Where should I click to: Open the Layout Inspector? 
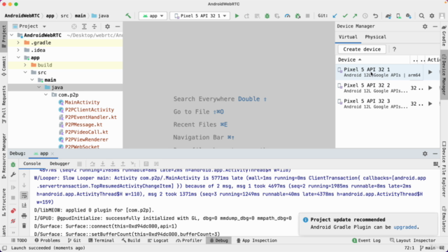pos(412,241)
